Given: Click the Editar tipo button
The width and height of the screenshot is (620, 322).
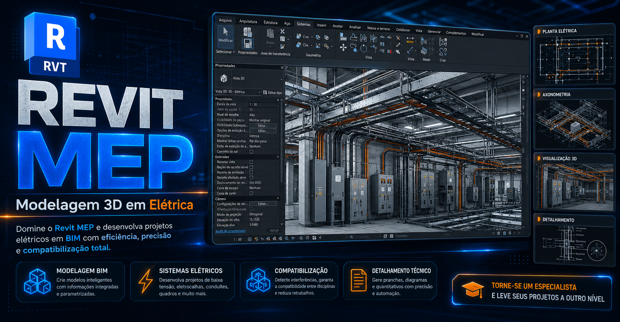Looking at the screenshot, I should 273,93.
